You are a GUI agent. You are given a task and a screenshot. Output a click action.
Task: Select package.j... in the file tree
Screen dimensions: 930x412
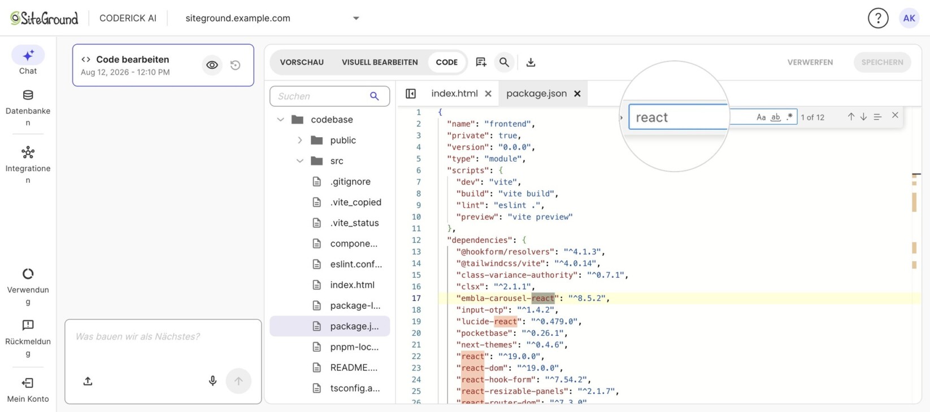[329, 326]
